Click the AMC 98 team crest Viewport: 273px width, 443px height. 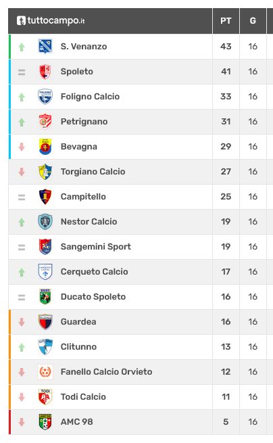[x=45, y=421]
